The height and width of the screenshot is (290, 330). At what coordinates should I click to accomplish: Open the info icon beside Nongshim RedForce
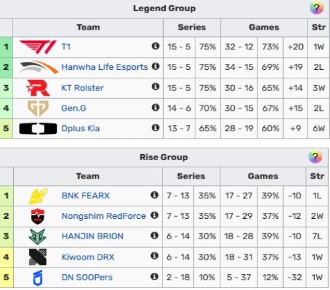(x=154, y=215)
